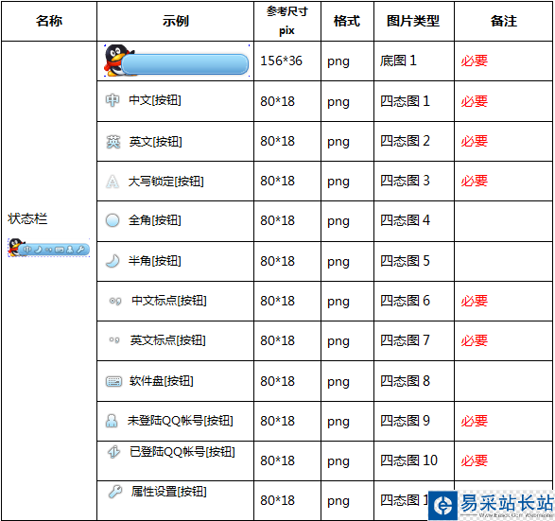
Task: Click the 状态栏 row label
Action: click(x=27, y=218)
